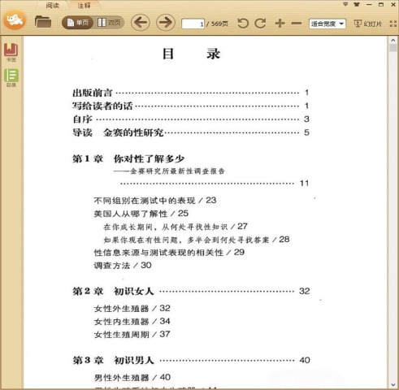The image size is (399, 390).
Task: Click the line ending in / 27
Action: tap(176, 227)
